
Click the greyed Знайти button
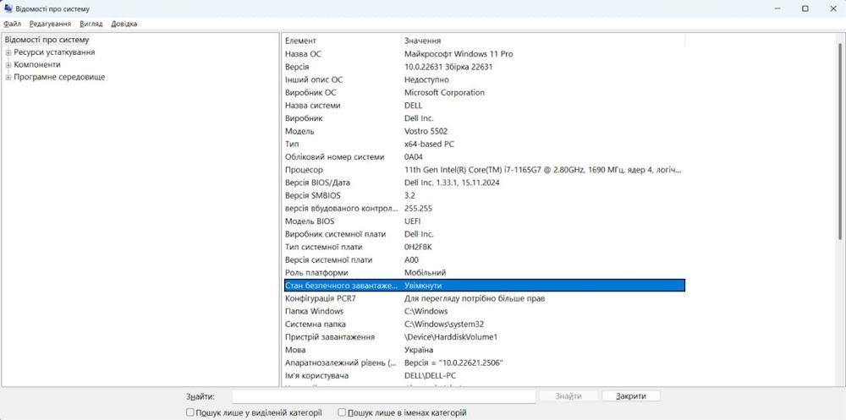point(569,396)
